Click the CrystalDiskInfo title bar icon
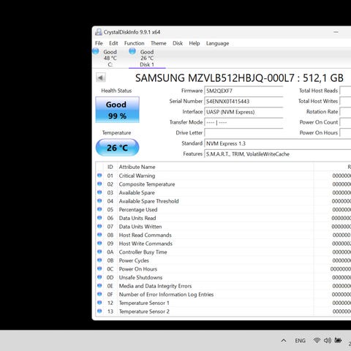This screenshot has width=351, height=351. [99, 32]
